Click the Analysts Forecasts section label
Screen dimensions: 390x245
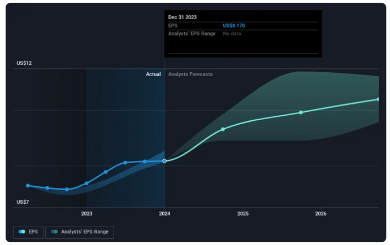click(x=190, y=74)
